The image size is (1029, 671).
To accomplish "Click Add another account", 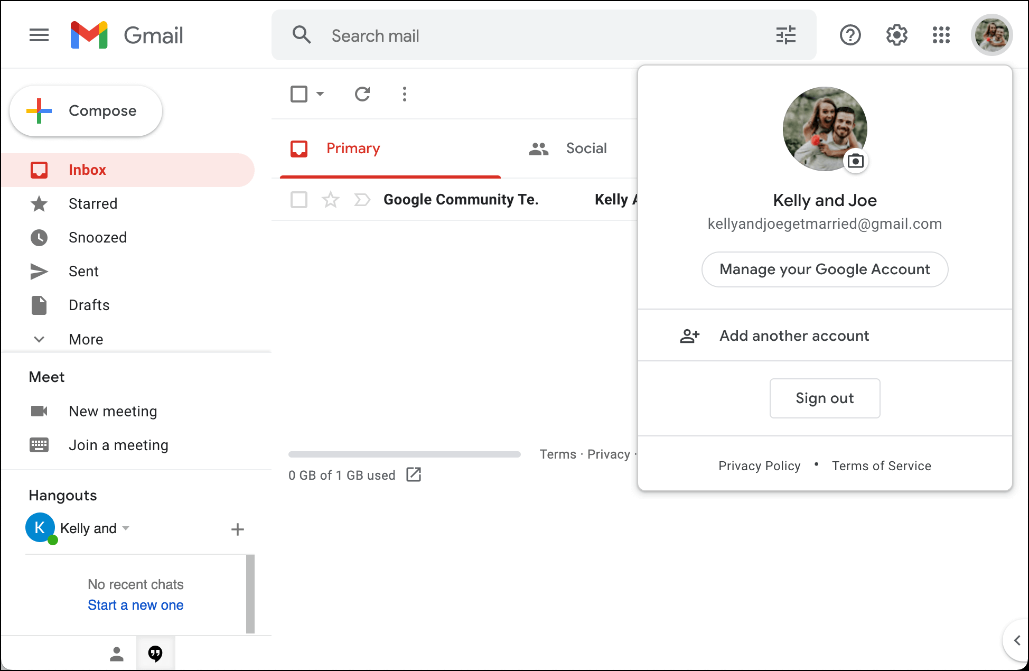I will (825, 335).
